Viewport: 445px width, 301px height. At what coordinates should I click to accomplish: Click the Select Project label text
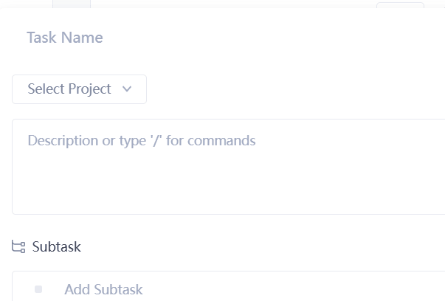pos(69,89)
